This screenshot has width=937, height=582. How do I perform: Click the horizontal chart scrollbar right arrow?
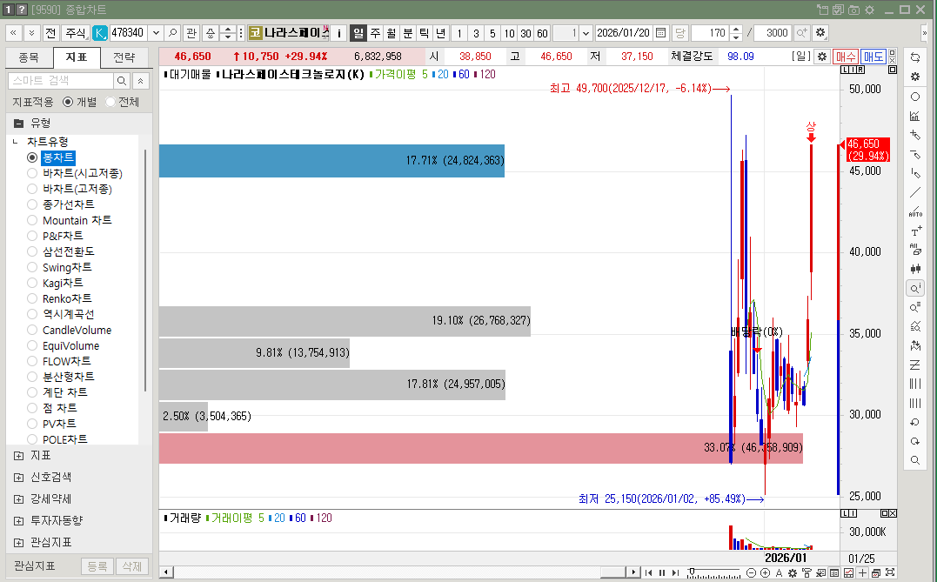pyautogui.click(x=634, y=572)
